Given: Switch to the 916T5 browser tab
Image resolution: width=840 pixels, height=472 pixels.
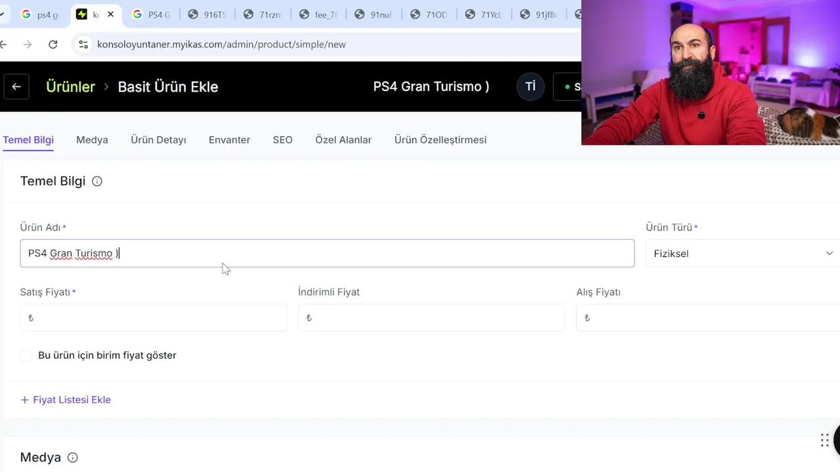Looking at the screenshot, I should click(x=207, y=14).
